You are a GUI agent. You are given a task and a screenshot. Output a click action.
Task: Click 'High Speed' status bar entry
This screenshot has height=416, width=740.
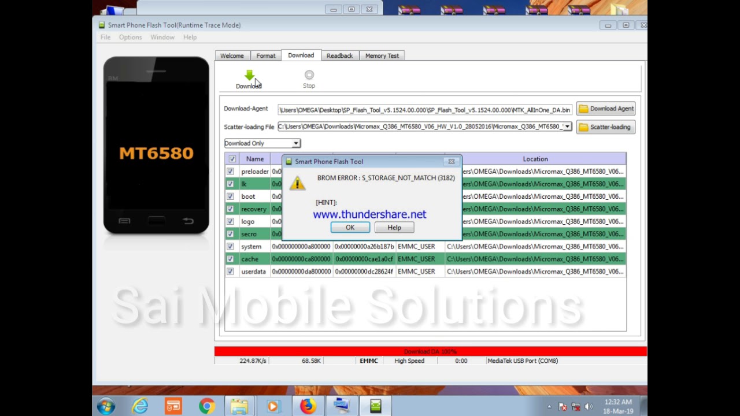pos(409,361)
